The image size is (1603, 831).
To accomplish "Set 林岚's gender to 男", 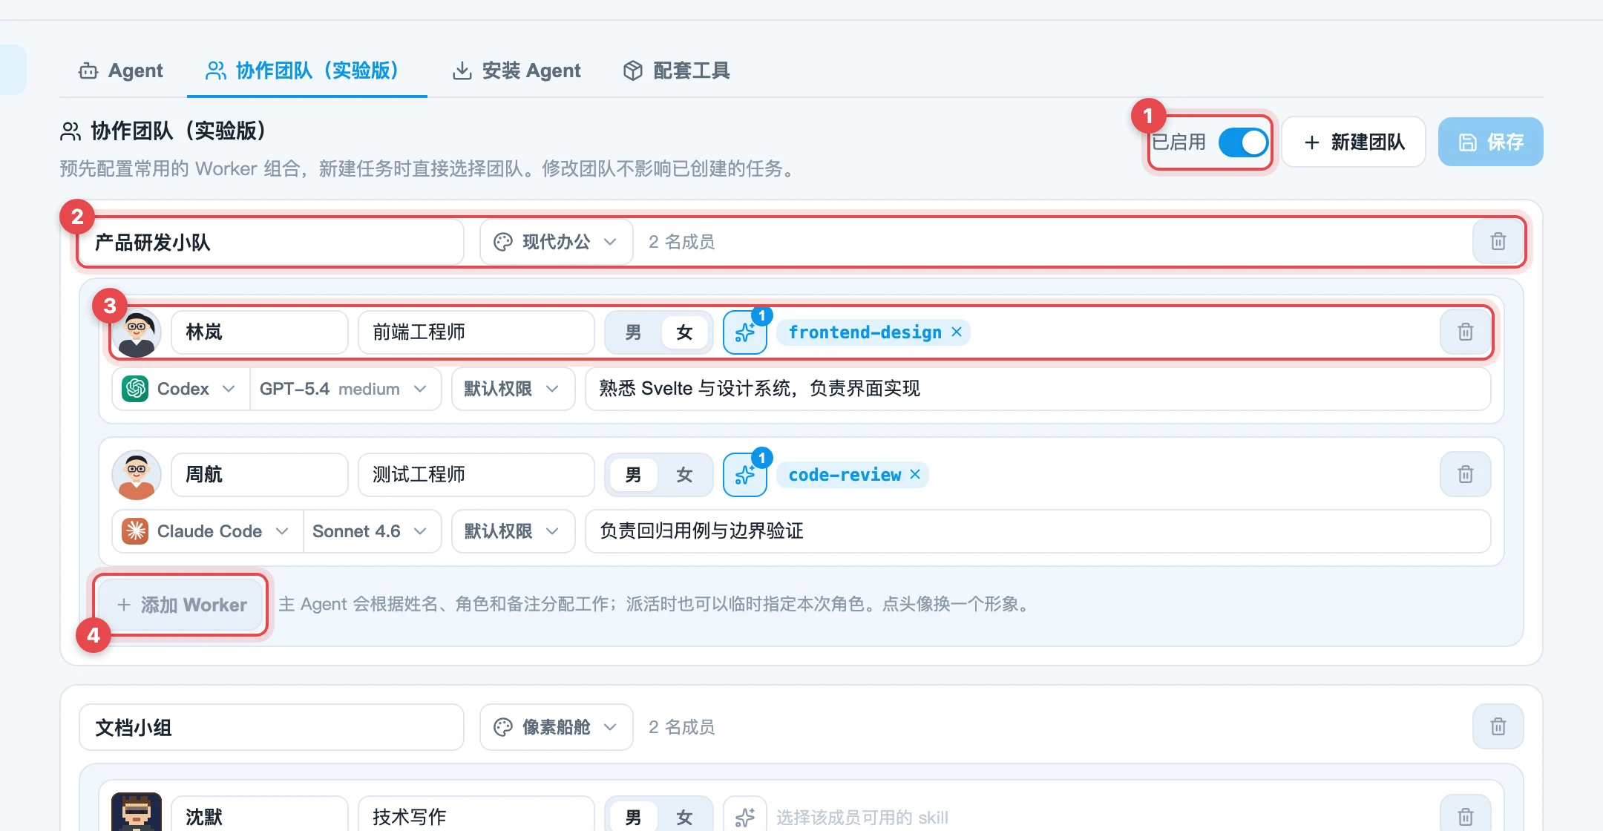I will point(632,332).
